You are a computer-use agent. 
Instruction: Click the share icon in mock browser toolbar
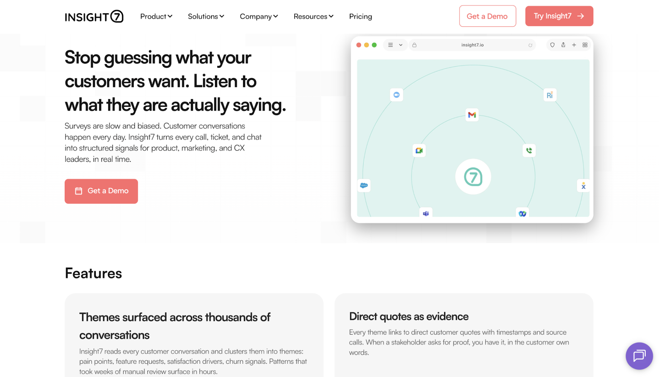563,45
